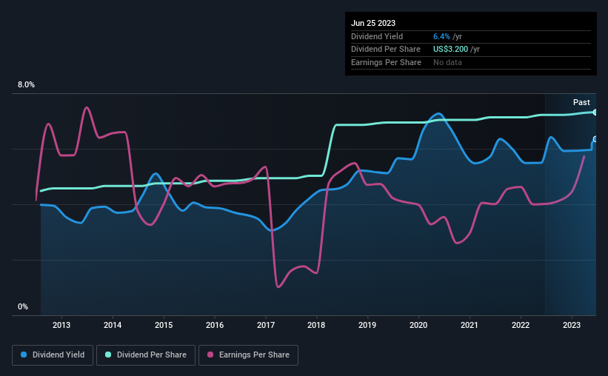Click the pink Earnings Per Share legend dot
Viewport: 608px width, 376px height.
click(210, 355)
